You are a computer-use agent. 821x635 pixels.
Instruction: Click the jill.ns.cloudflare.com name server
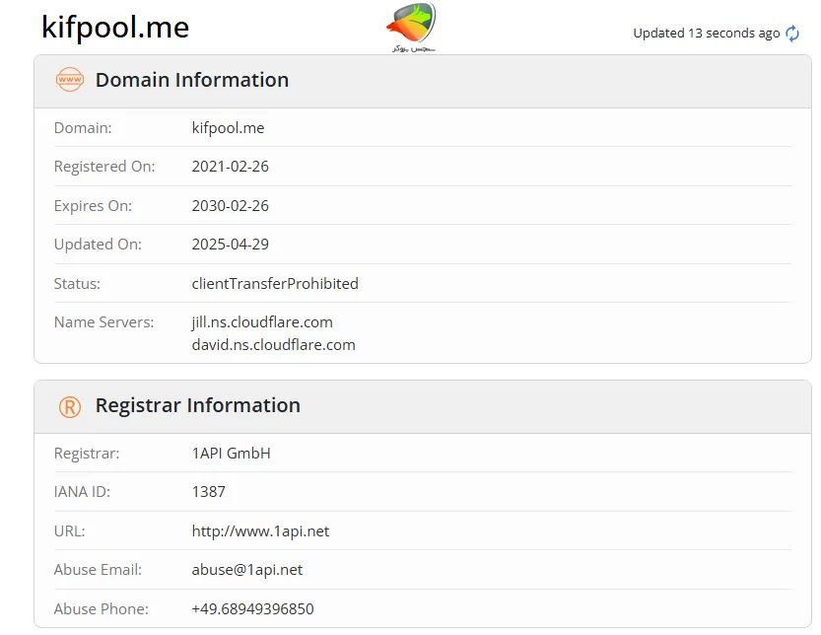pyautogui.click(x=262, y=322)
